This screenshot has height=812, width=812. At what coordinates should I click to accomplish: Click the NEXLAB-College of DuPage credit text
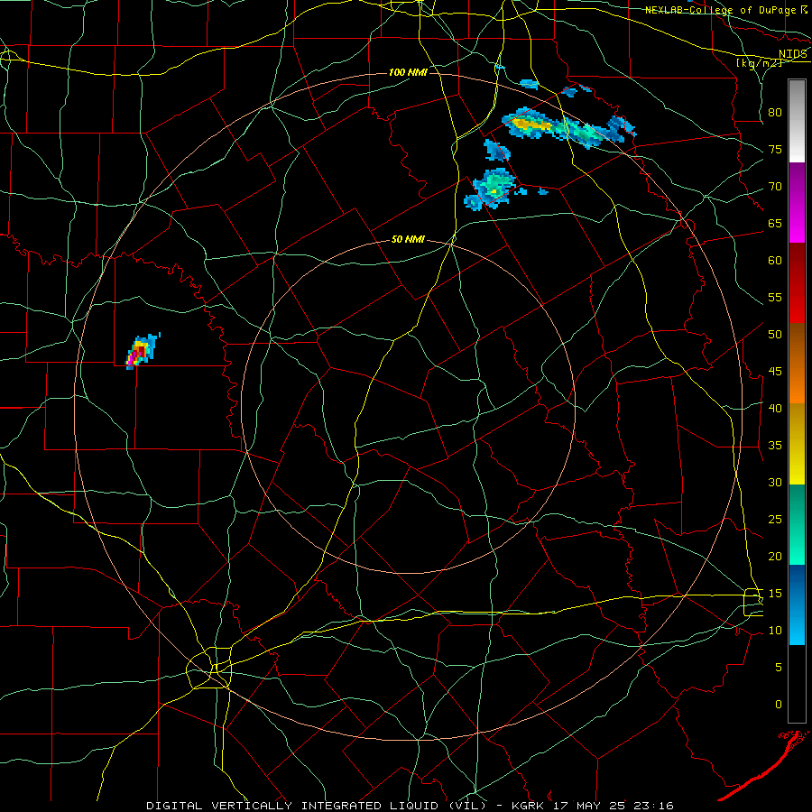[720, 10]
